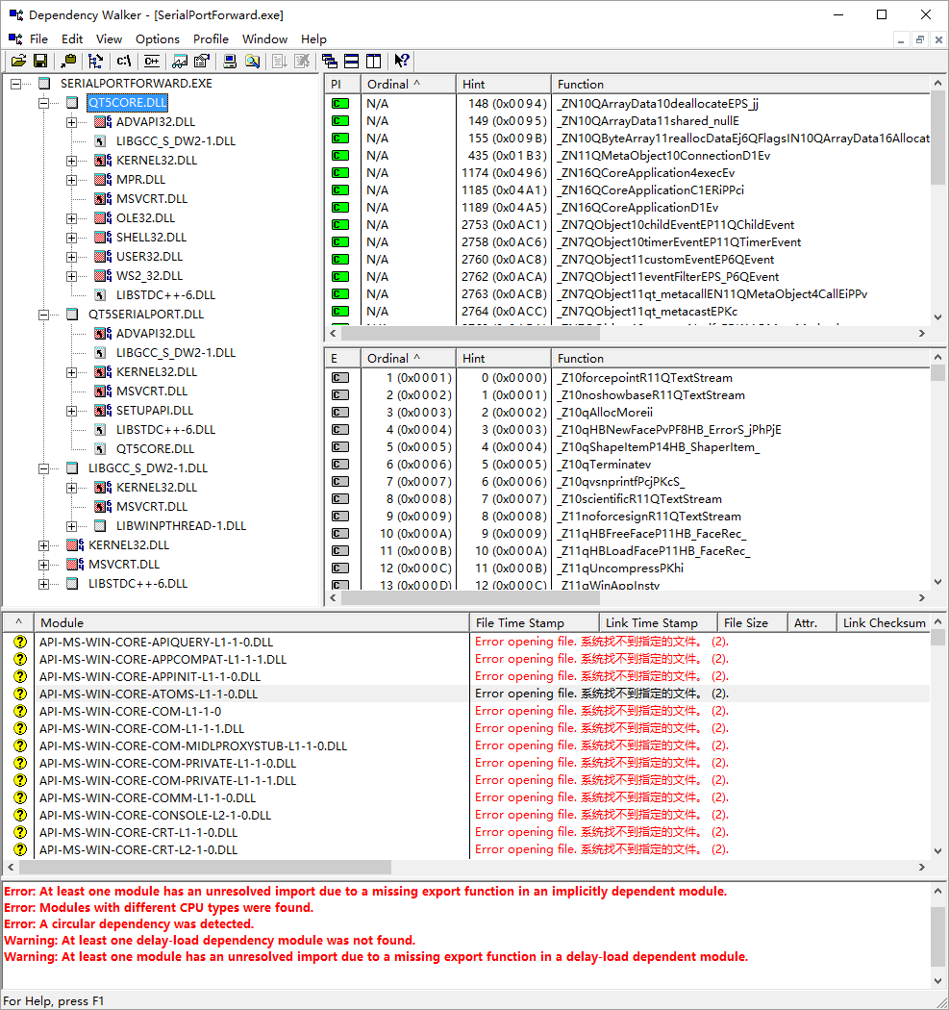Open the Profile menu
This screenshot has width=949, height=1010.
pyautogui.click(x=211, y=39)
